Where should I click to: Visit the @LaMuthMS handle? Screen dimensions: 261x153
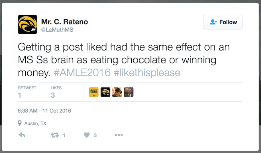tap(57, 30)
